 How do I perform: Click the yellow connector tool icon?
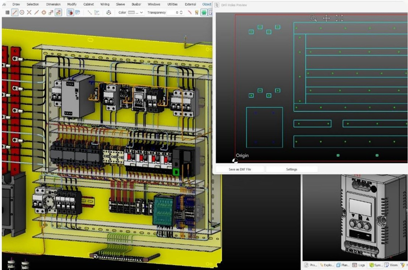197,12
